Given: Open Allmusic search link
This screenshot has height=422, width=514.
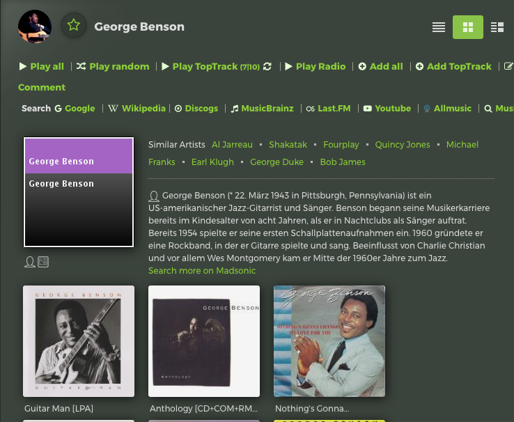Looking at the screenshot, I should pos(453,109).
